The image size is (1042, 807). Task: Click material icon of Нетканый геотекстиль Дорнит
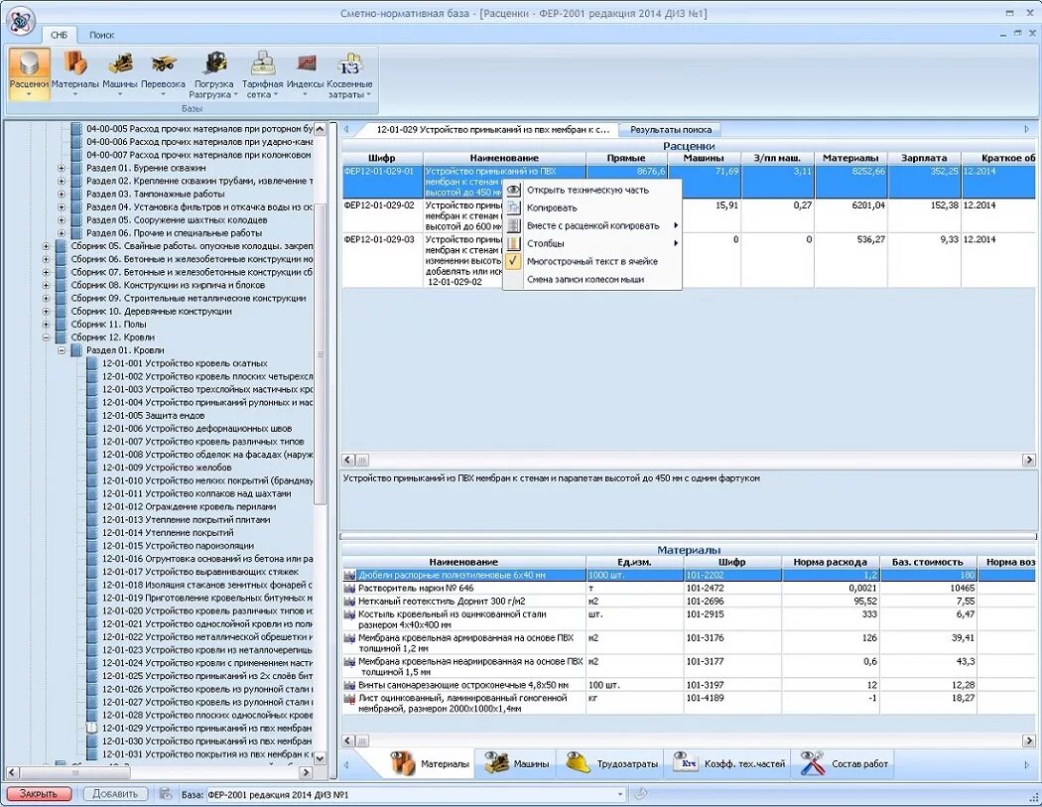(x=349, y=601)
